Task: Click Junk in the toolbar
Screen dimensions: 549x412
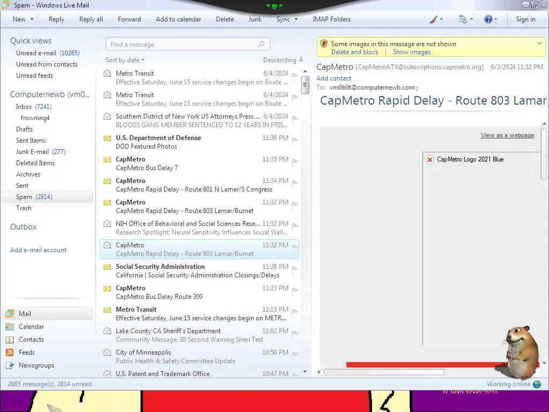Action: [x=255, y=19]
